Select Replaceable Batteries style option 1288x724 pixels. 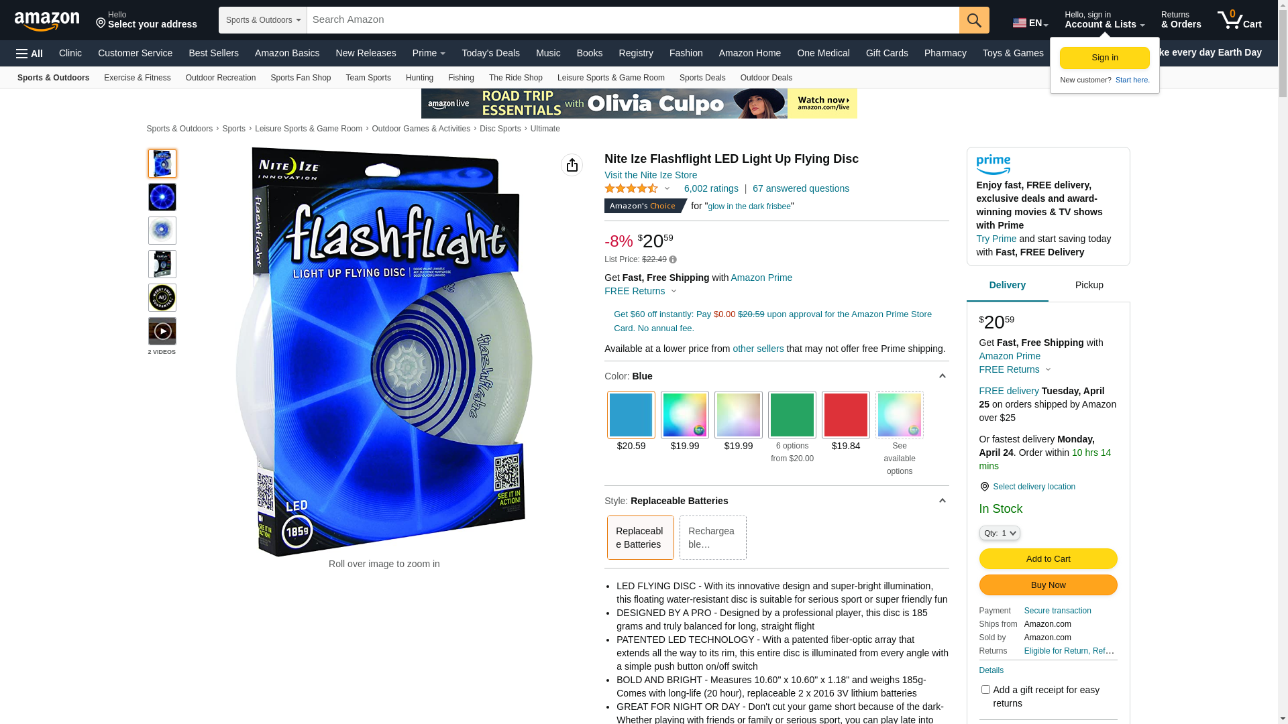641,538
